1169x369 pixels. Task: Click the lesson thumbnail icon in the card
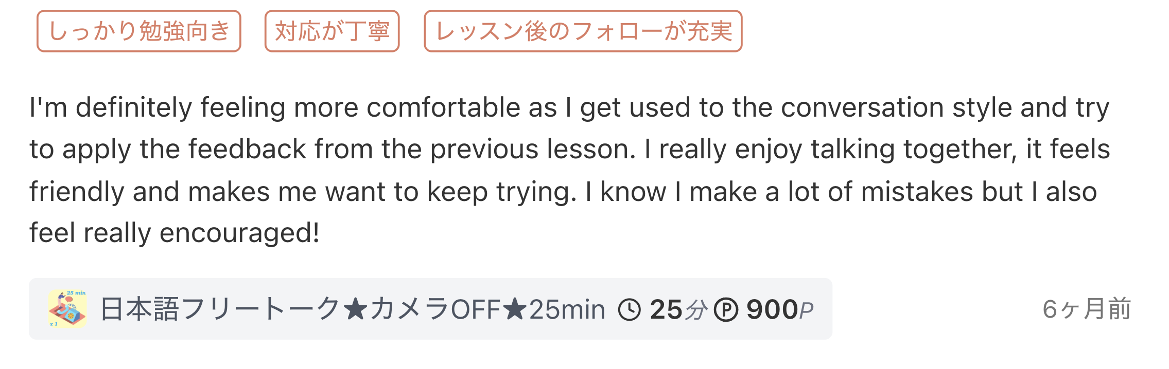pos(67,309)
